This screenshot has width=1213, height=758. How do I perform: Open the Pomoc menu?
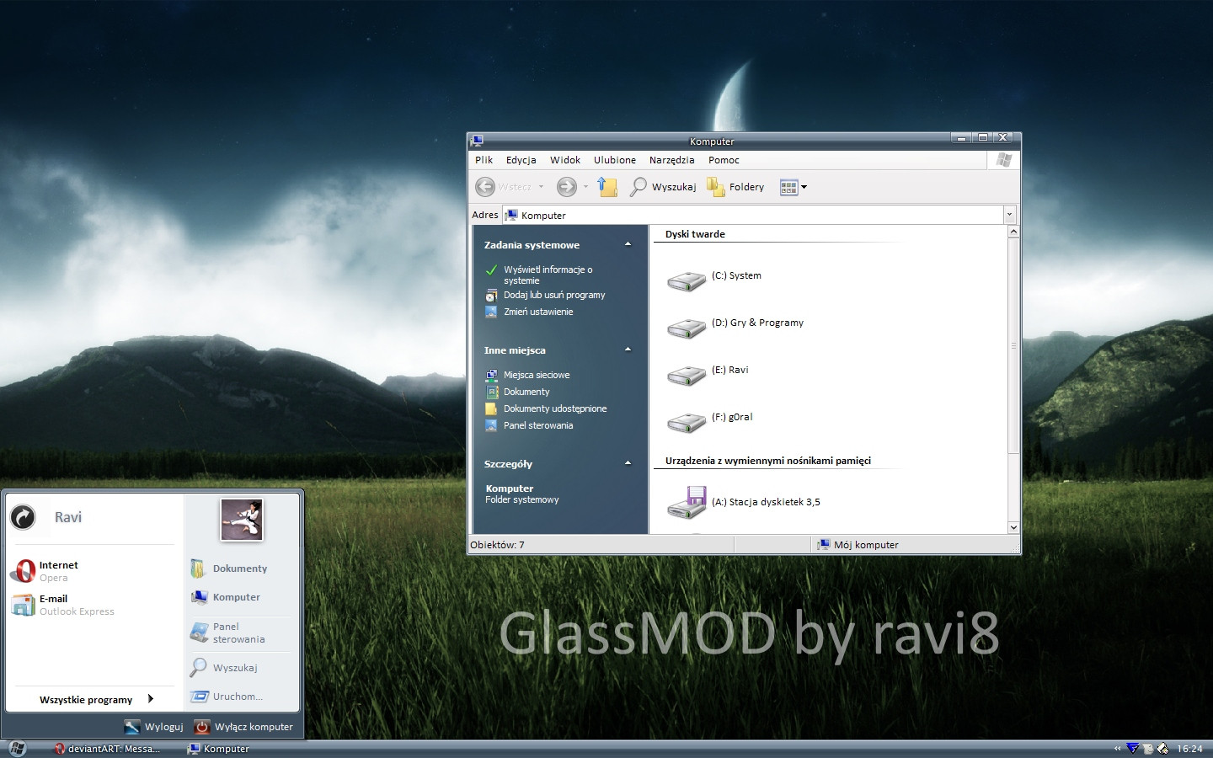pyautogui.click(x=724, y=160)
